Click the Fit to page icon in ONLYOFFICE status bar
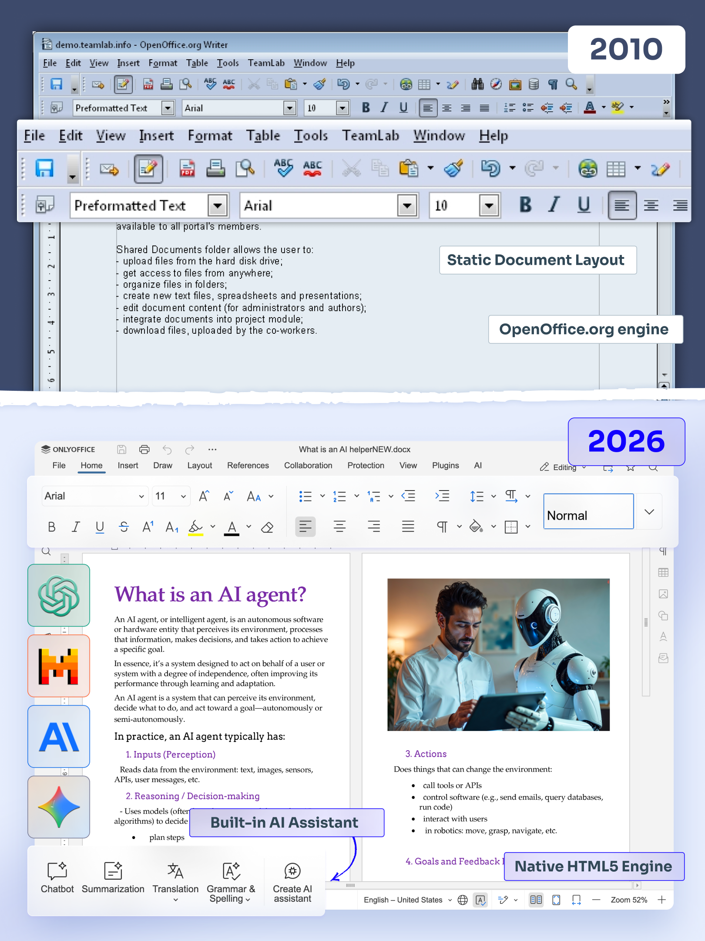This screenshot has width=705, height=941. [556, 900]
